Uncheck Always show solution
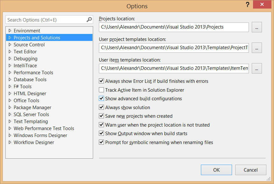Image resolution: width=274 pixels, height=184 pixels. (101, 107)
